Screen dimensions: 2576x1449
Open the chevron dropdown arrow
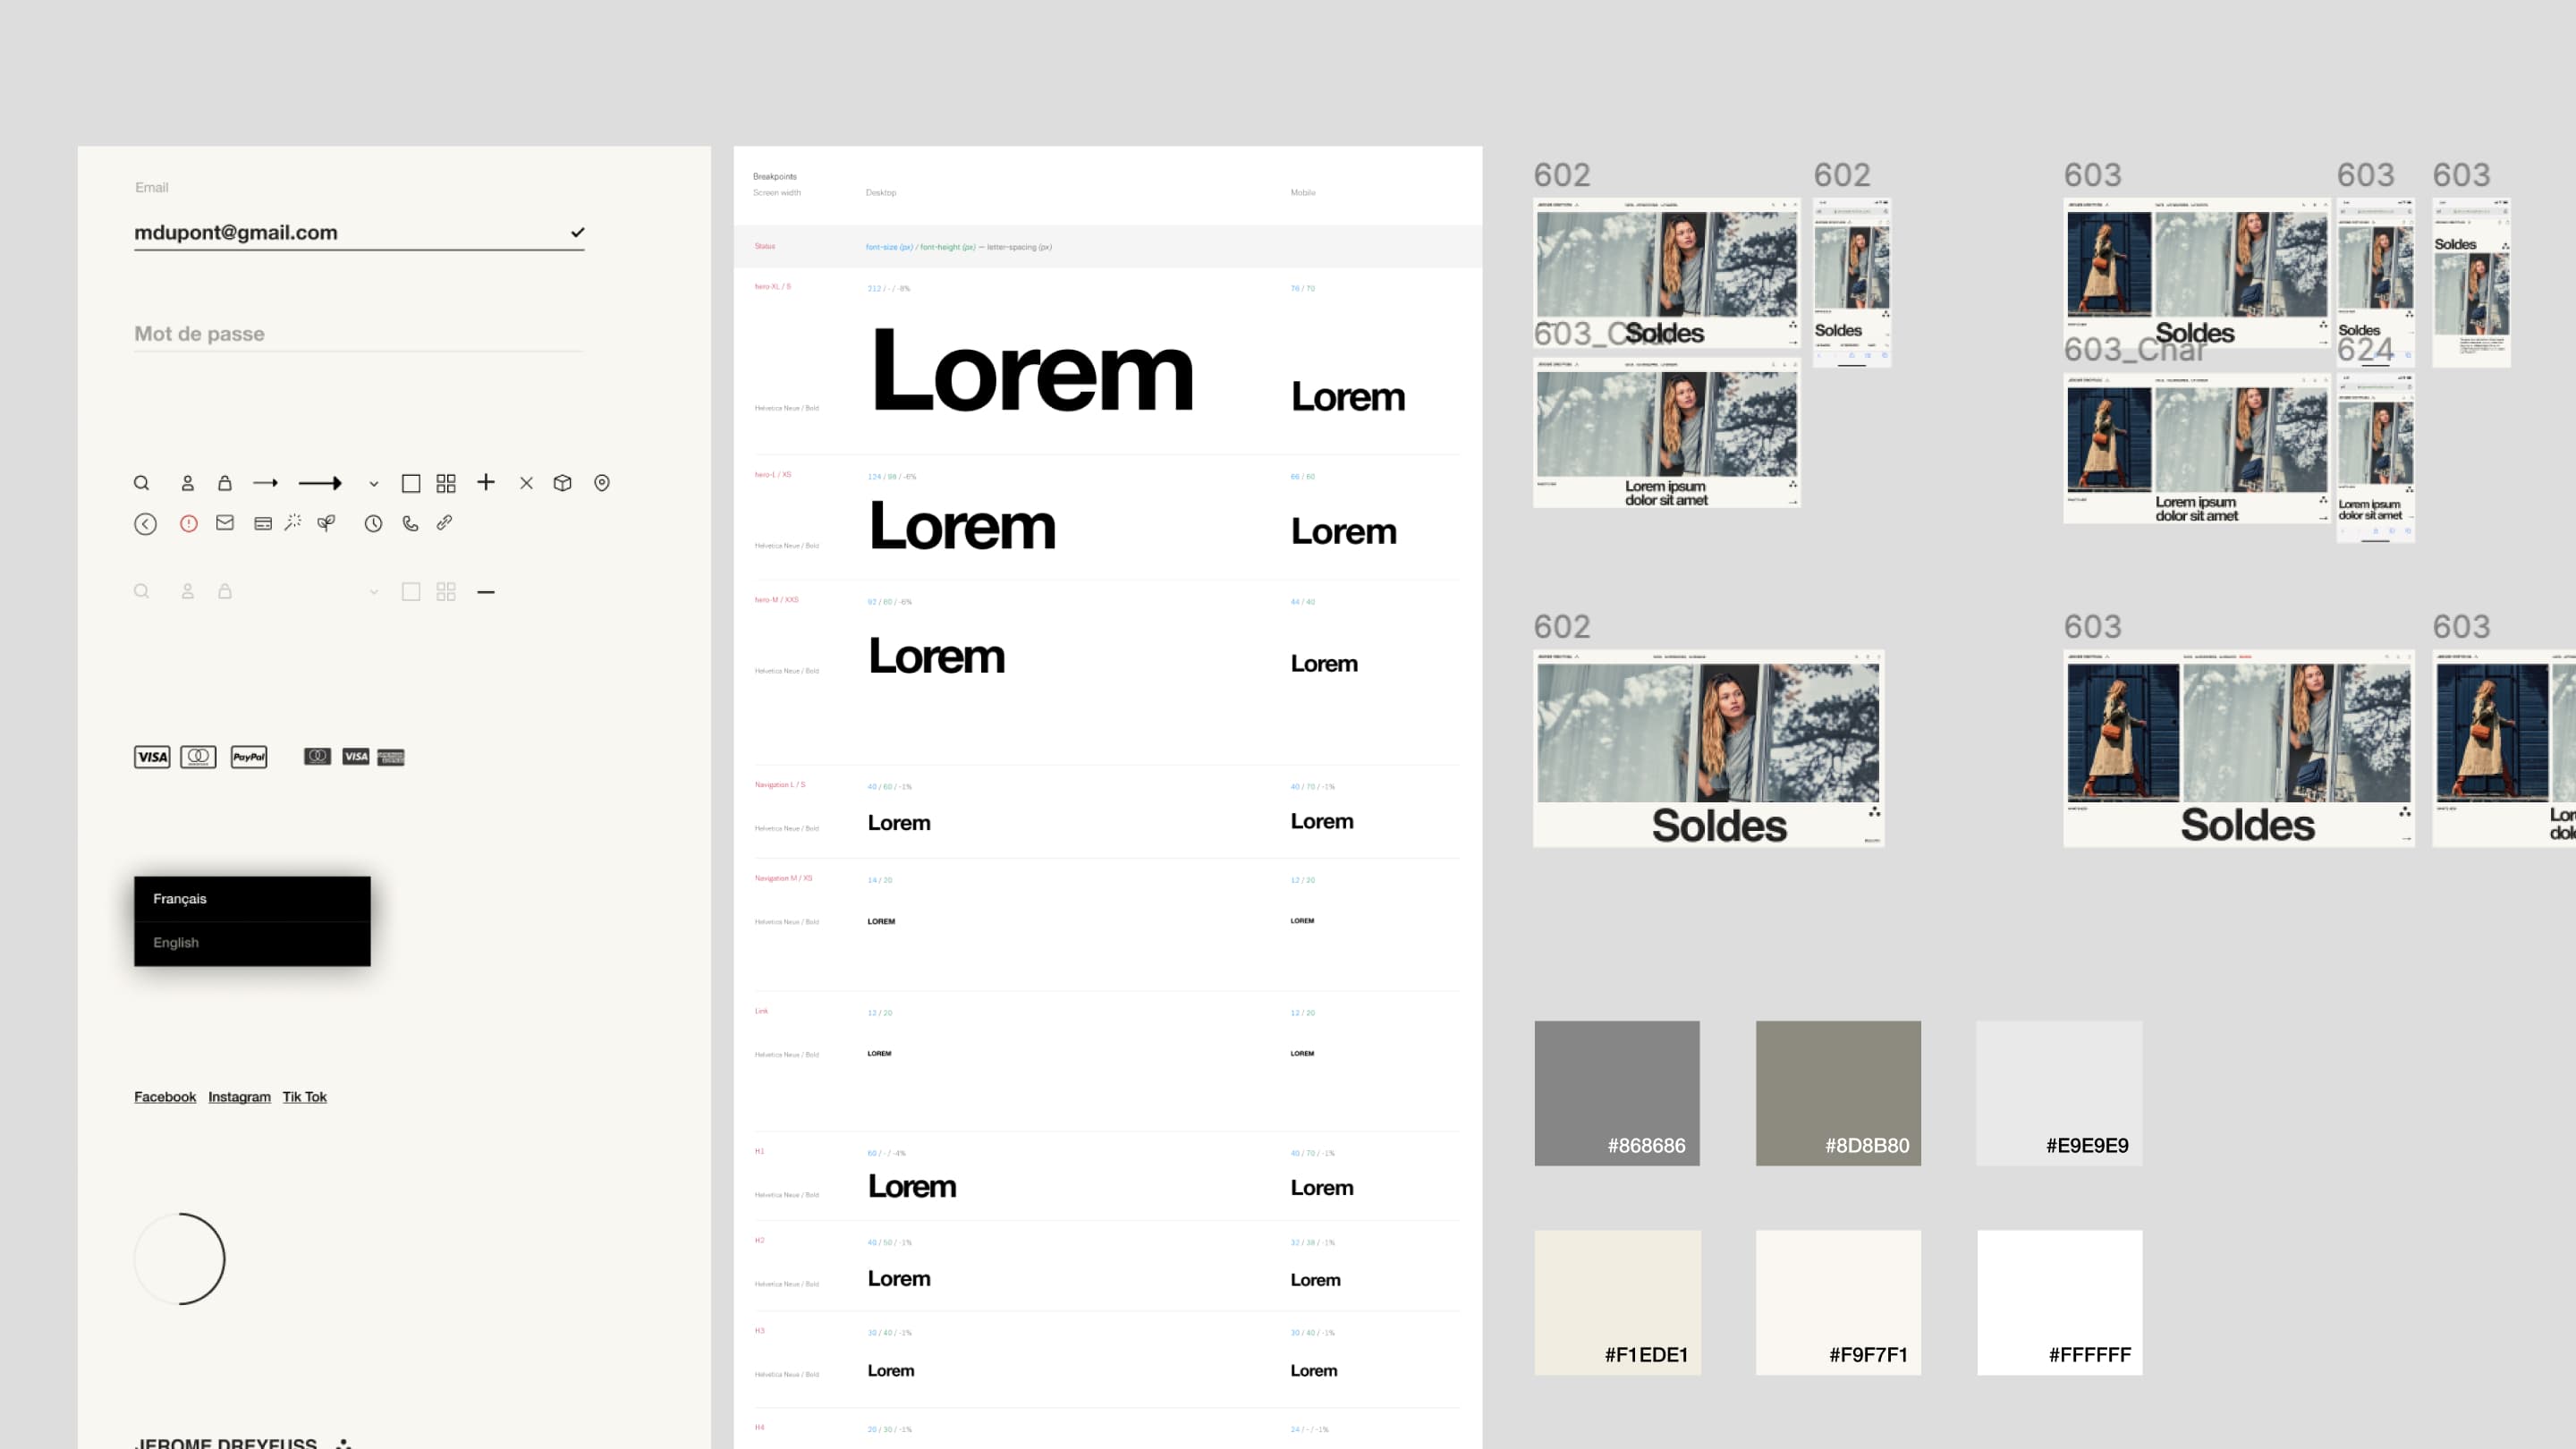tap(374, 483)
